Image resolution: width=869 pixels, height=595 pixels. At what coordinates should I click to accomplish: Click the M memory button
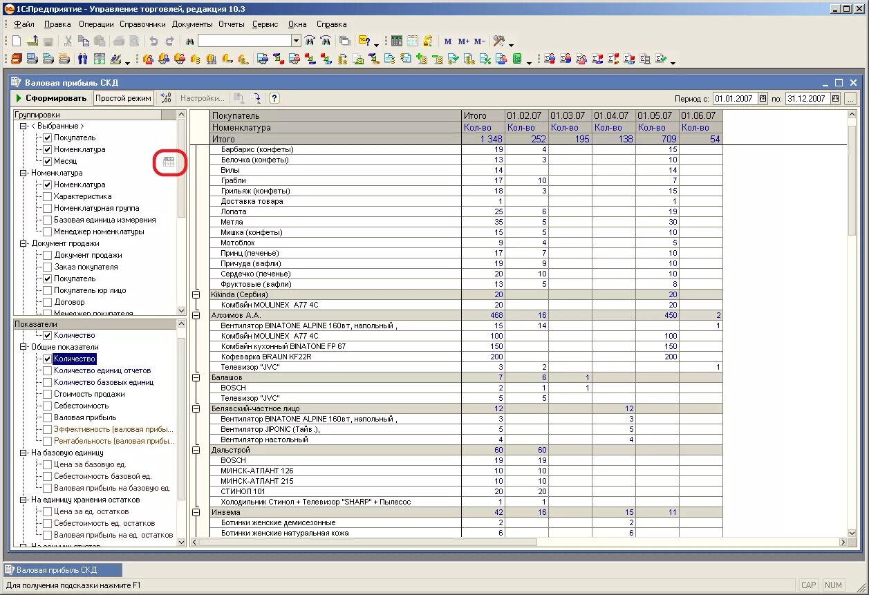448,41
